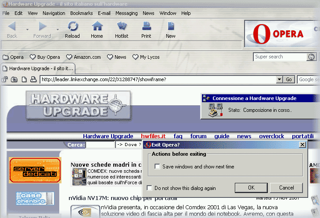320x218 pixels.
Task: Click the Opera logo banner
Action: (281, 34)
